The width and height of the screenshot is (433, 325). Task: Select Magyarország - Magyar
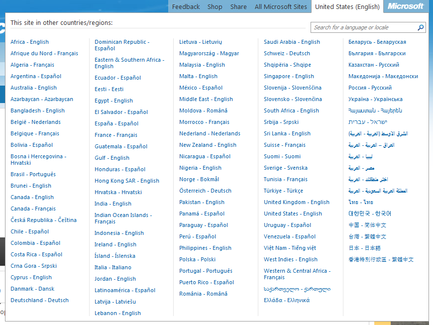pyautogui.click(x=209, y=53)
